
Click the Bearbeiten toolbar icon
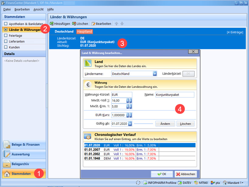tap(94, 24)
